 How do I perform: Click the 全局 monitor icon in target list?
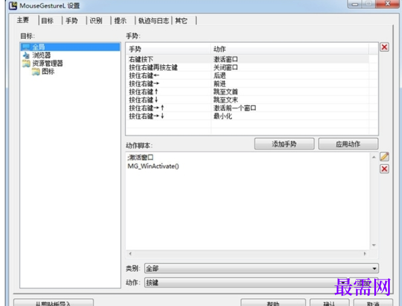click(26, 47)
